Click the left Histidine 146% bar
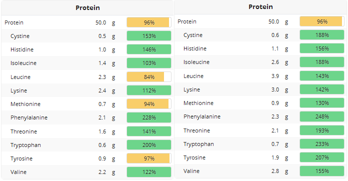The height and width of the screenshot is (181, 348). point(149,49)
